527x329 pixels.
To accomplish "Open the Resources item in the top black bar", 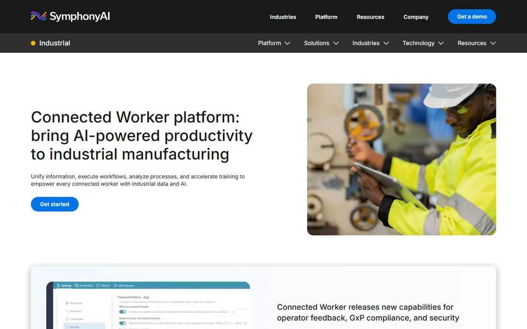I will click(370, 17).
